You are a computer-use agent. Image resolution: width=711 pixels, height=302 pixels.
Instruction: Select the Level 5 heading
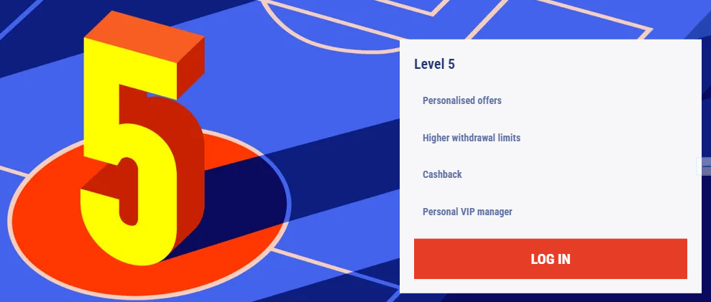tap(434, 65)
